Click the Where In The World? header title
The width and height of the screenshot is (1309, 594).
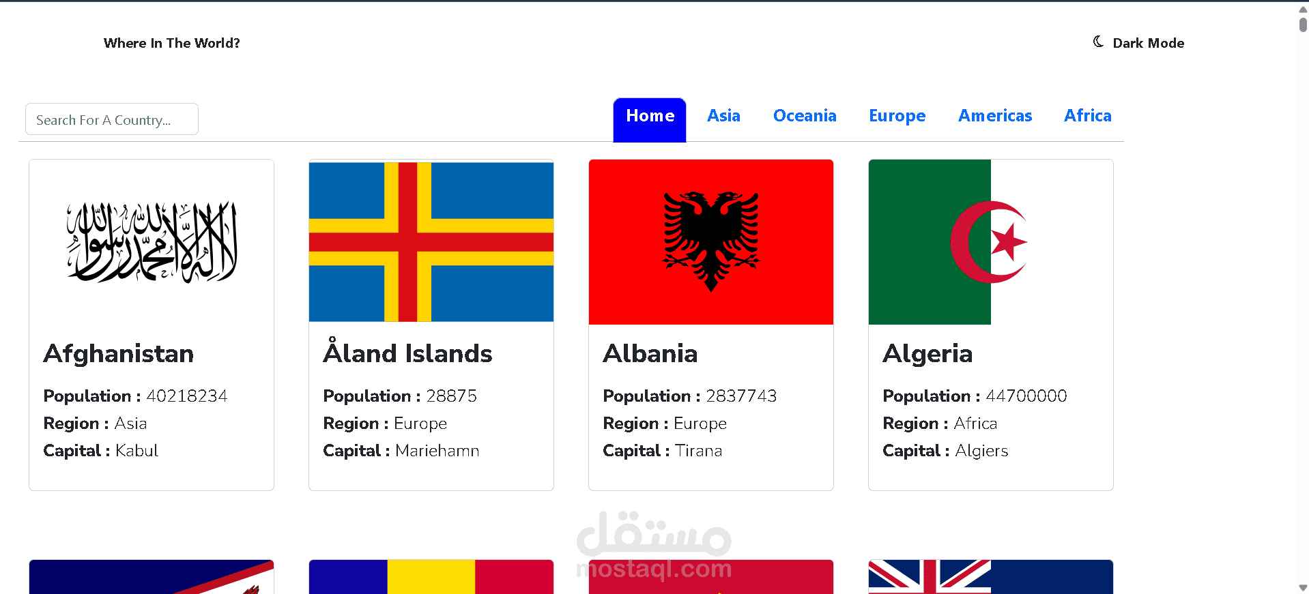click(172, 43)
